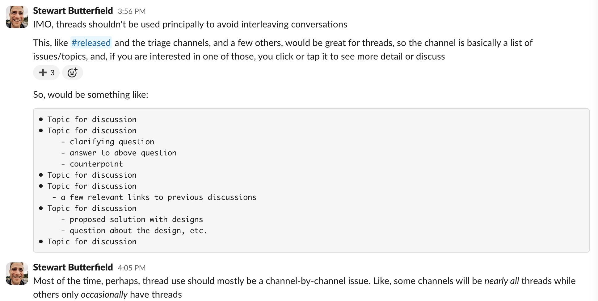Click the italic "occasionally" word
Image resolution: width=598 pixels, height=301 pixels.
pyautogui.click(x=104, y=295)
